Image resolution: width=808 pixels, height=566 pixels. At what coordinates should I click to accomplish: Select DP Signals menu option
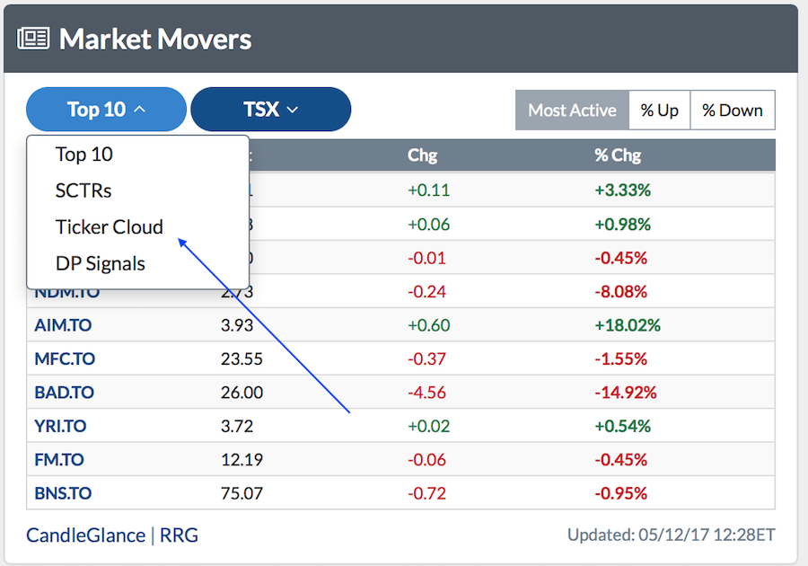click(101, 264)
